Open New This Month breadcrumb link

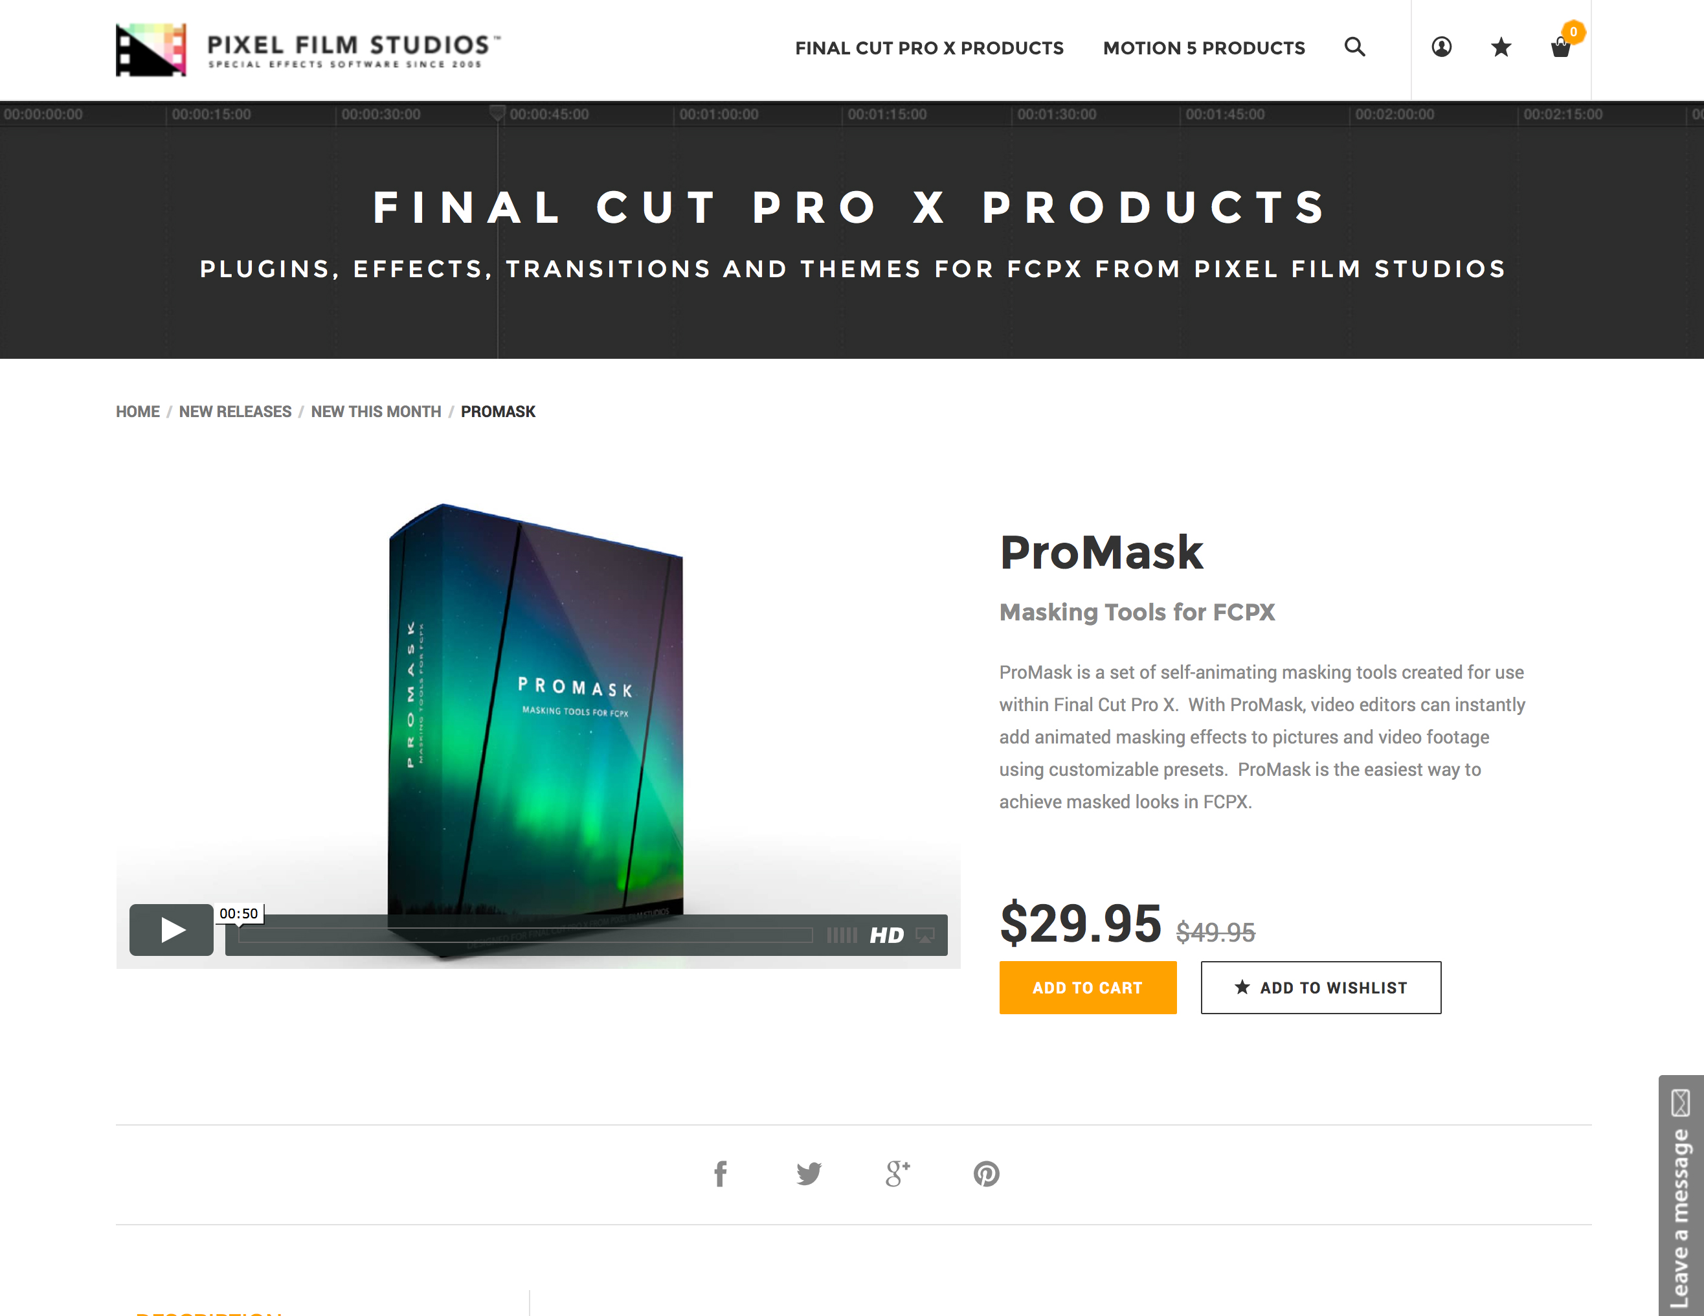(x=376, y=411)
